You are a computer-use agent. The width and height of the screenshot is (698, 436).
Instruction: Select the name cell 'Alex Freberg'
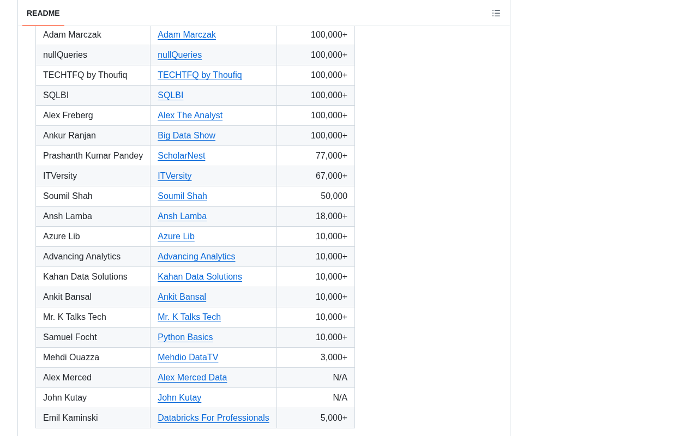(x=93, y=116)
